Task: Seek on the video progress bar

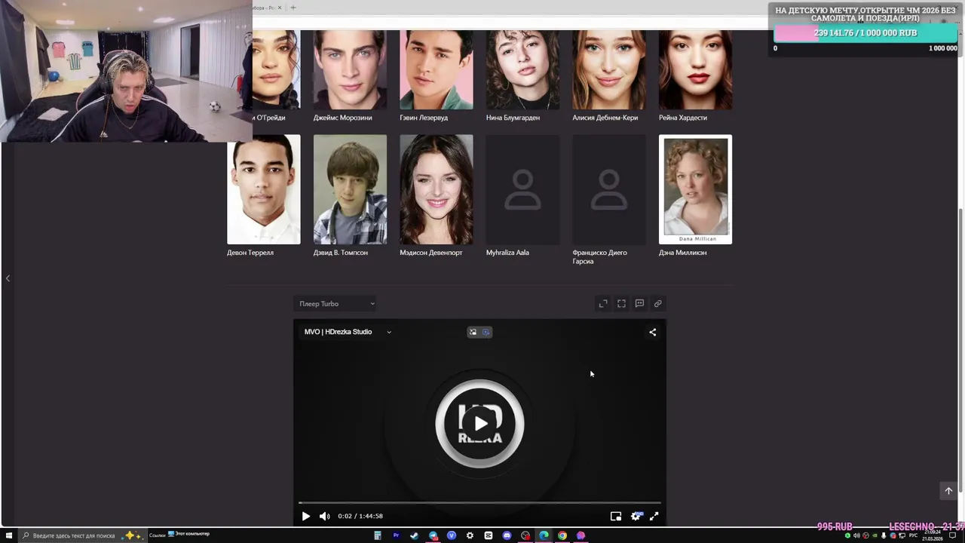Action: coord(479,502)
